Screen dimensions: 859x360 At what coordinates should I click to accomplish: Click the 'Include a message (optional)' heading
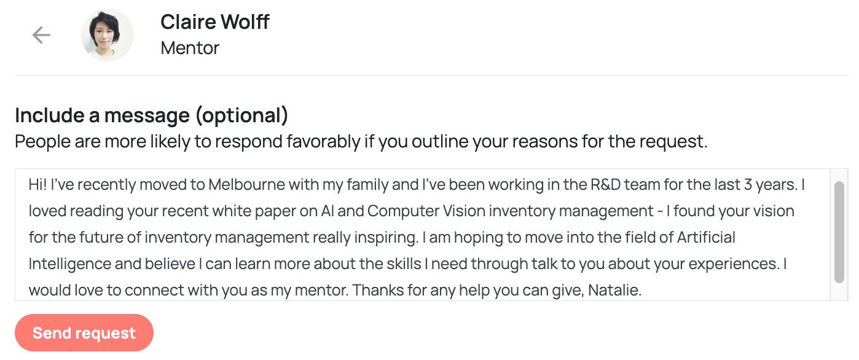pos(152,115)
